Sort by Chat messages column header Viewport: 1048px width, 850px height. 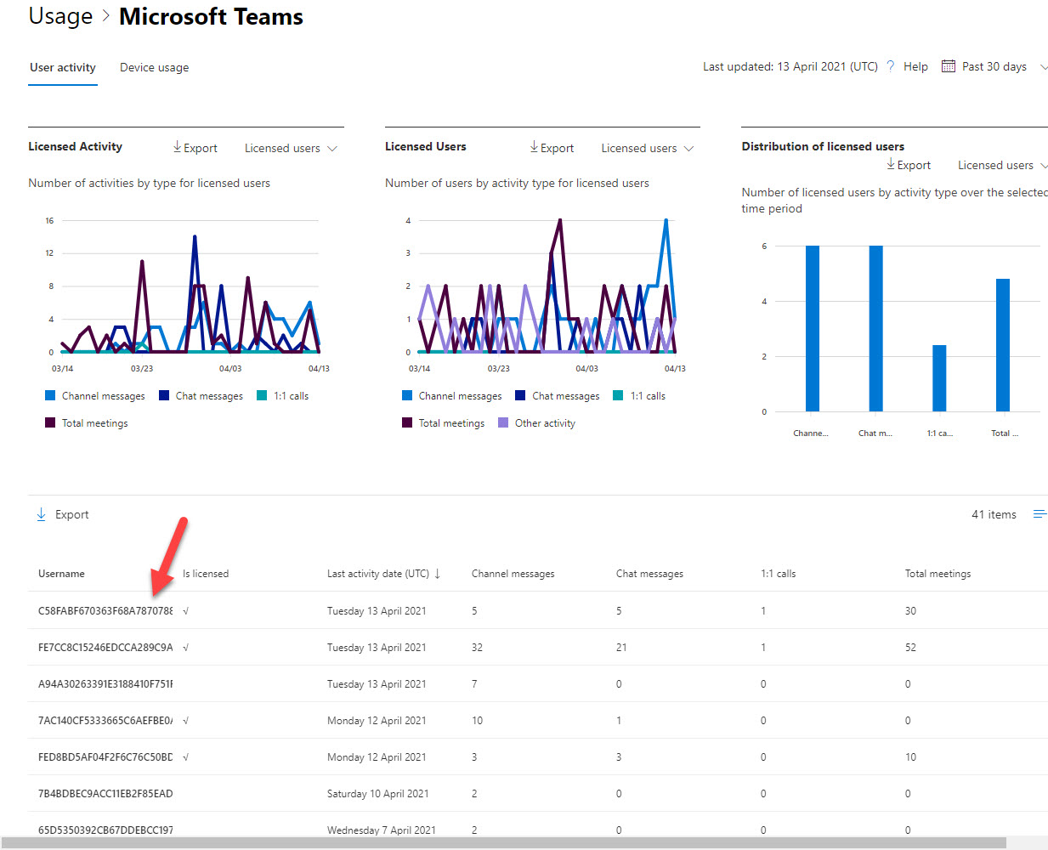pos(649,574)
